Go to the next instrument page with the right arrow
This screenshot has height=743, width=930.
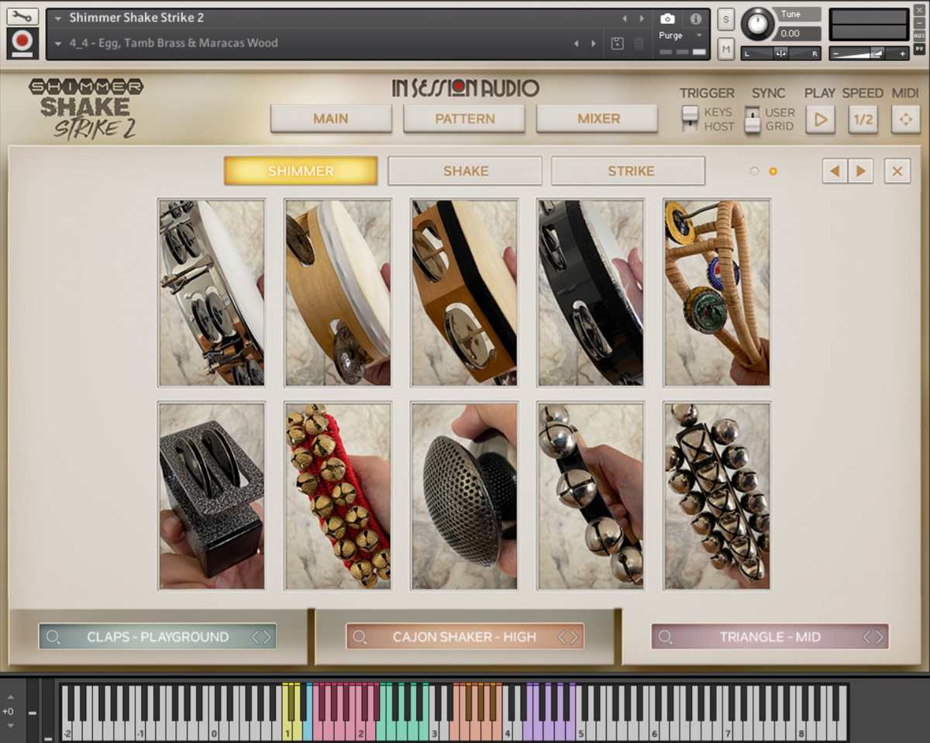(x=860, y=170)
